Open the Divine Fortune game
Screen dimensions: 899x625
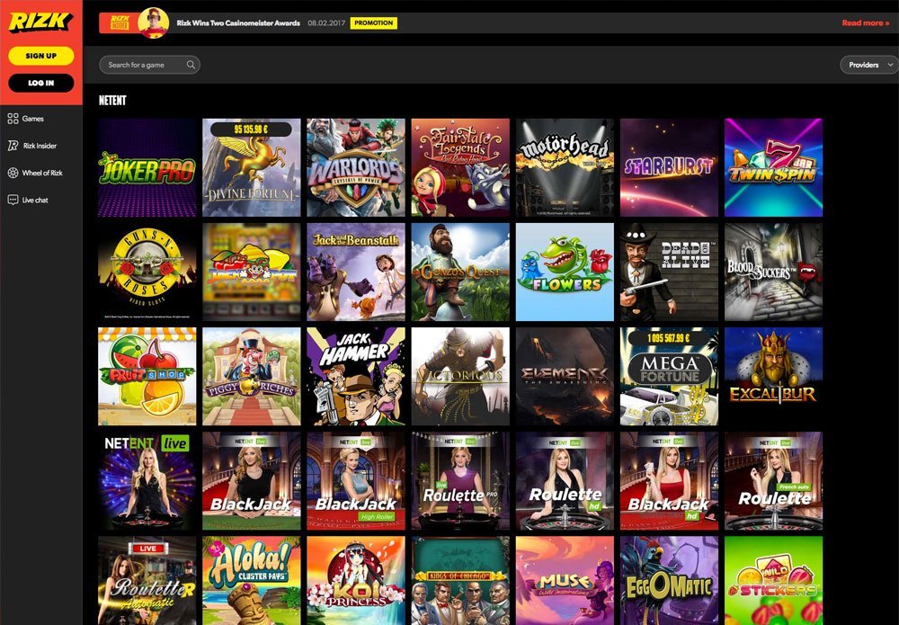251,167
